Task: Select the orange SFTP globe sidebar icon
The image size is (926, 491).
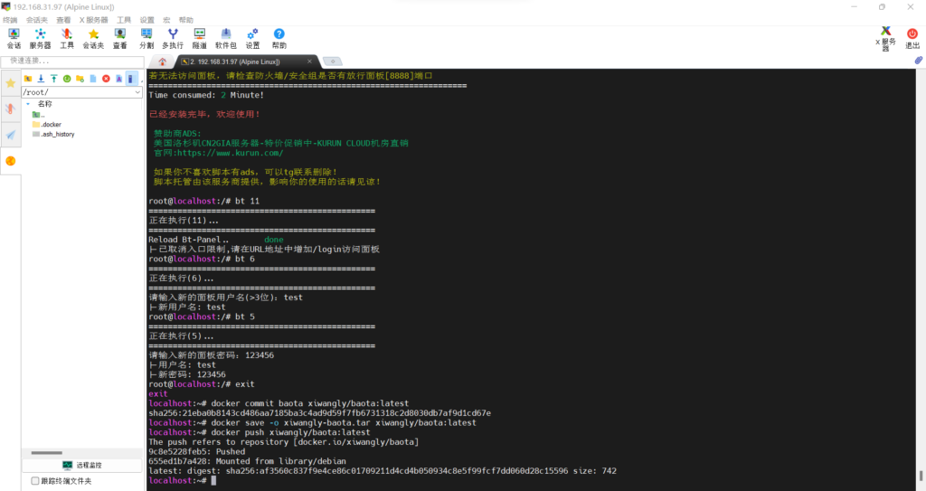Action: click(11, 161)
